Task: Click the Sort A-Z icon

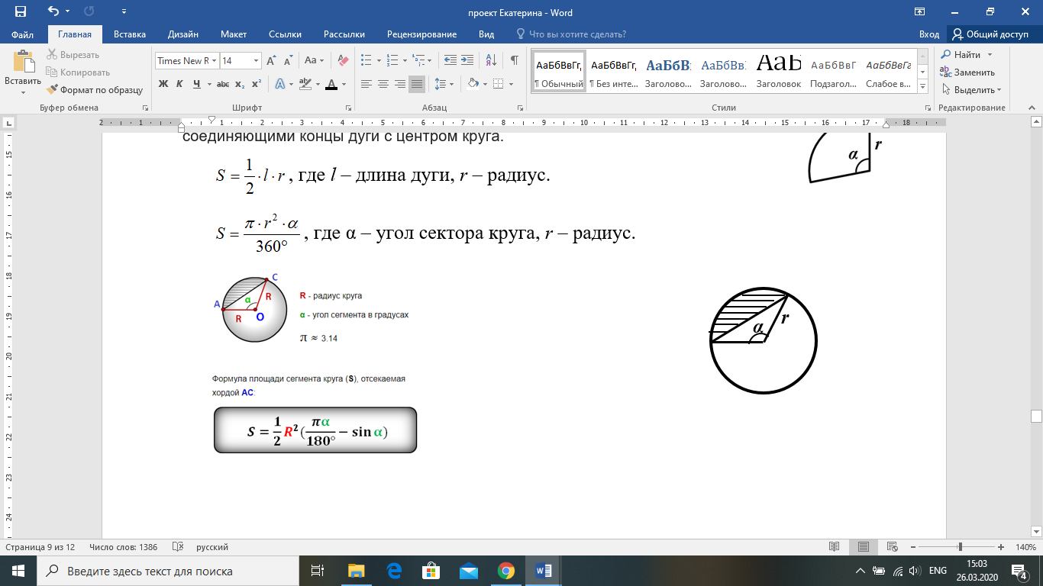Action: point(492,60)
